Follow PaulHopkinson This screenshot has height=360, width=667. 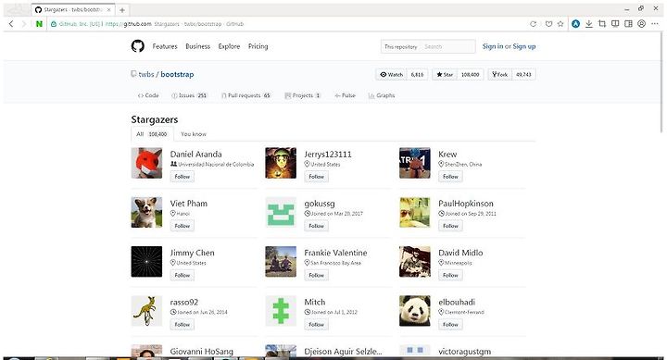tap(450, 226)
